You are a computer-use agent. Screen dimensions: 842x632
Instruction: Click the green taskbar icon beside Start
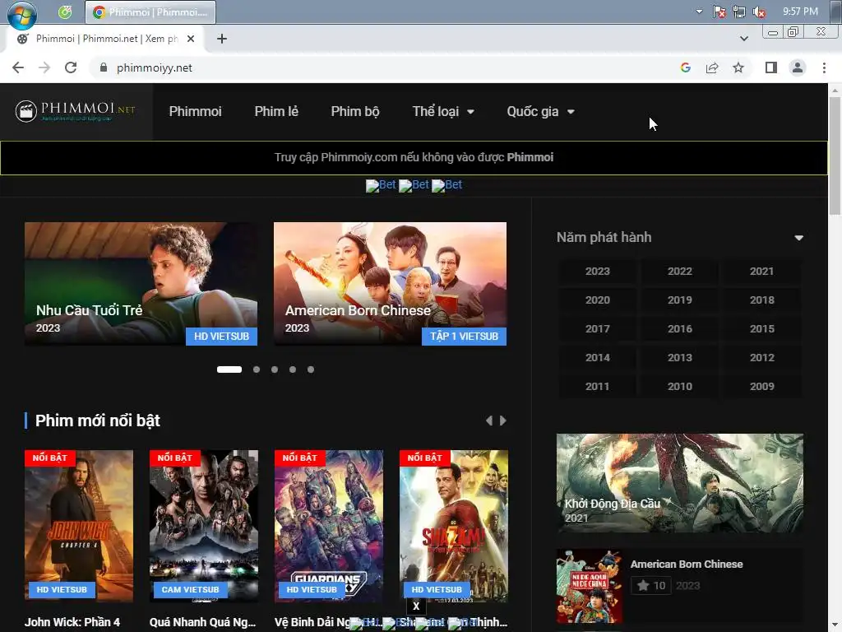click(65, 12)
